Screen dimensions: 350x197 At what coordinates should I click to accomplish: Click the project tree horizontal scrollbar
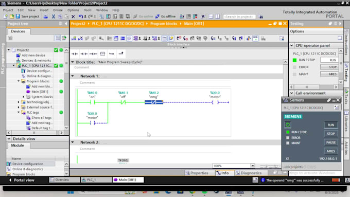coord(35,133)
